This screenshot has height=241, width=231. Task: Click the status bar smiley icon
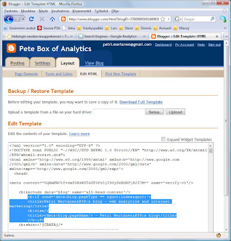click(x=219, y=236)
